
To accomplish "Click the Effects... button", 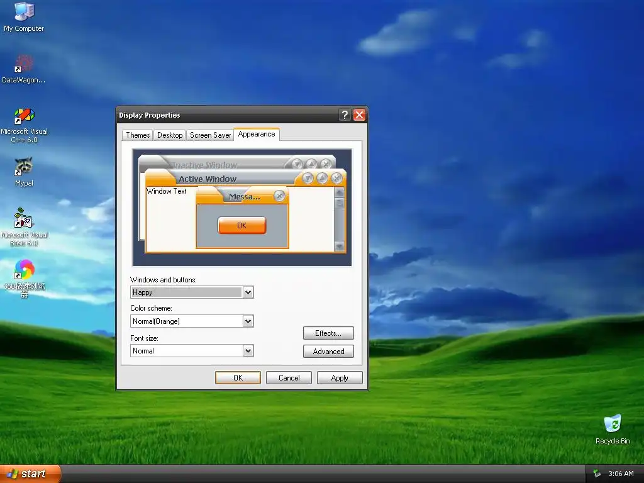I will [328, 333].
